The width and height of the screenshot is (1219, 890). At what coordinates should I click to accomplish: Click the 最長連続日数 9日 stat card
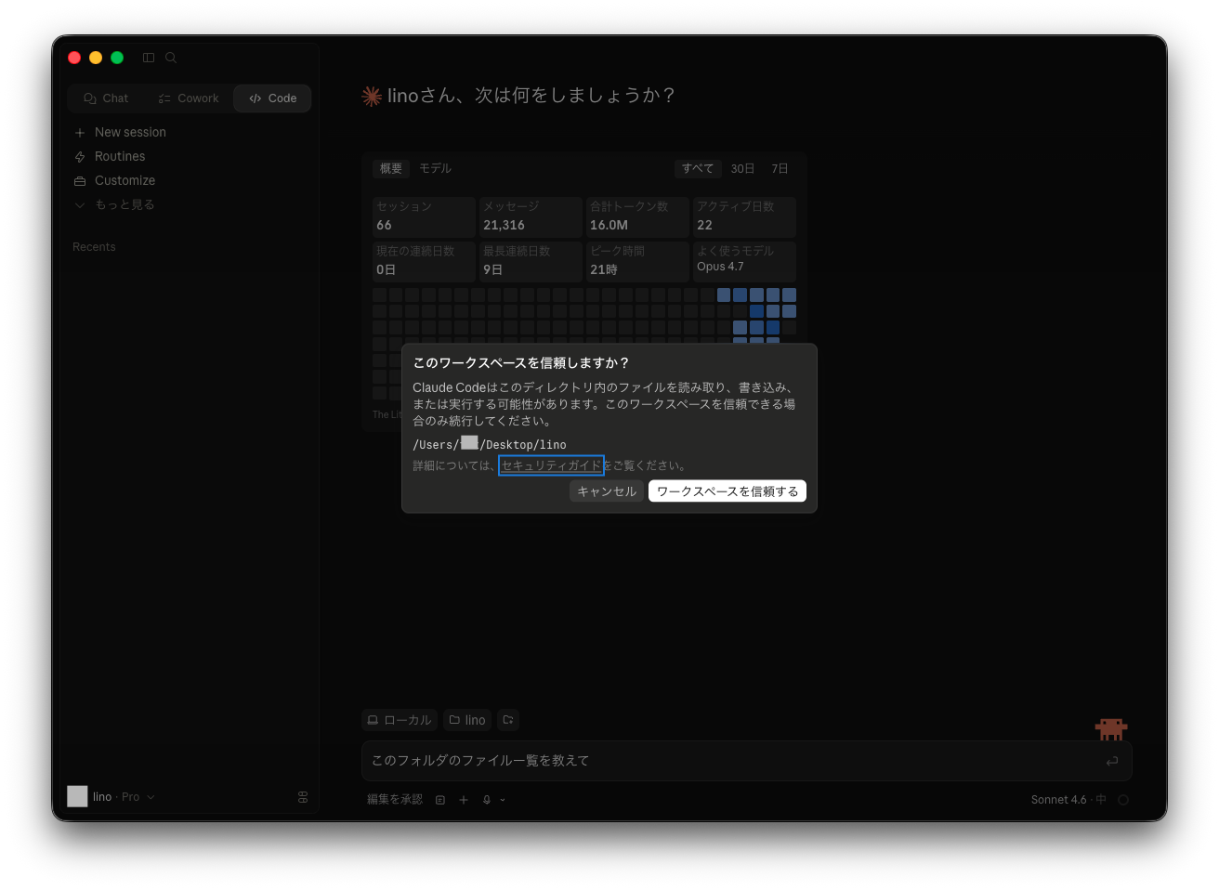click(531, 261)
